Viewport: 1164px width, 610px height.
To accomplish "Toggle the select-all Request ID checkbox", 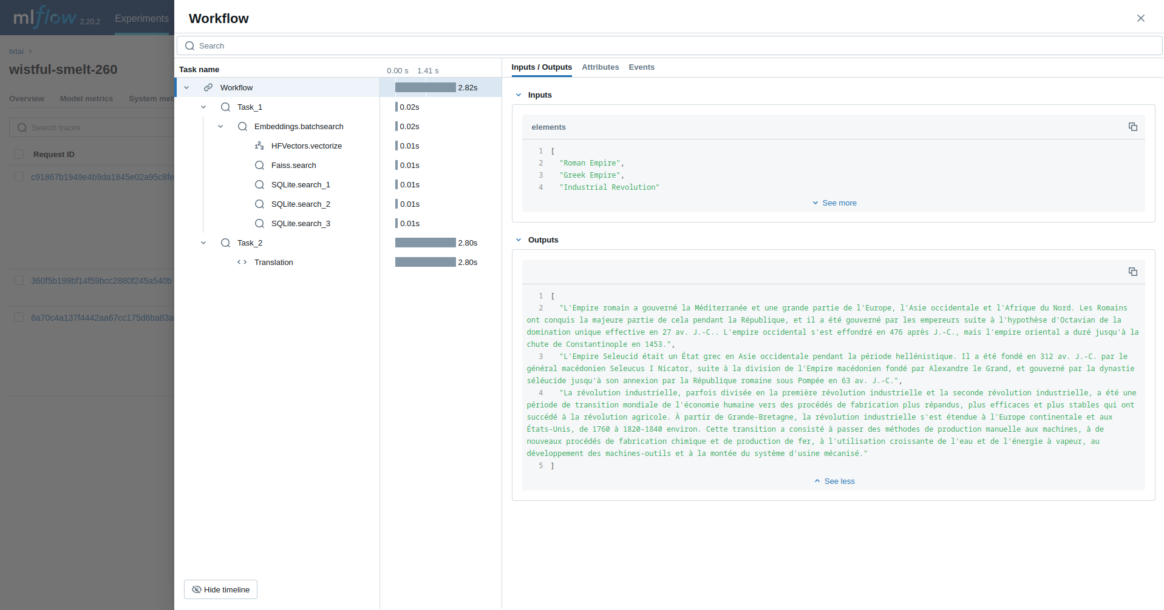I will (x=19, y=154).
